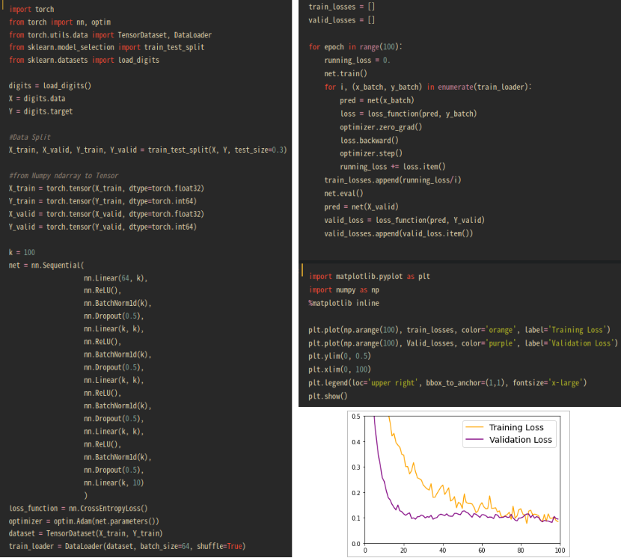Click 'optimizer.step()' line
Screen dimensions: 621x558
point(371,153)
